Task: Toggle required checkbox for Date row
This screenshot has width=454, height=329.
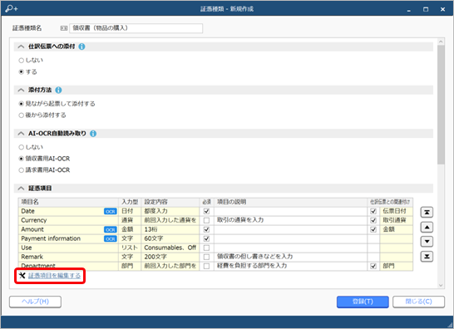Action: tap(206, 211)
